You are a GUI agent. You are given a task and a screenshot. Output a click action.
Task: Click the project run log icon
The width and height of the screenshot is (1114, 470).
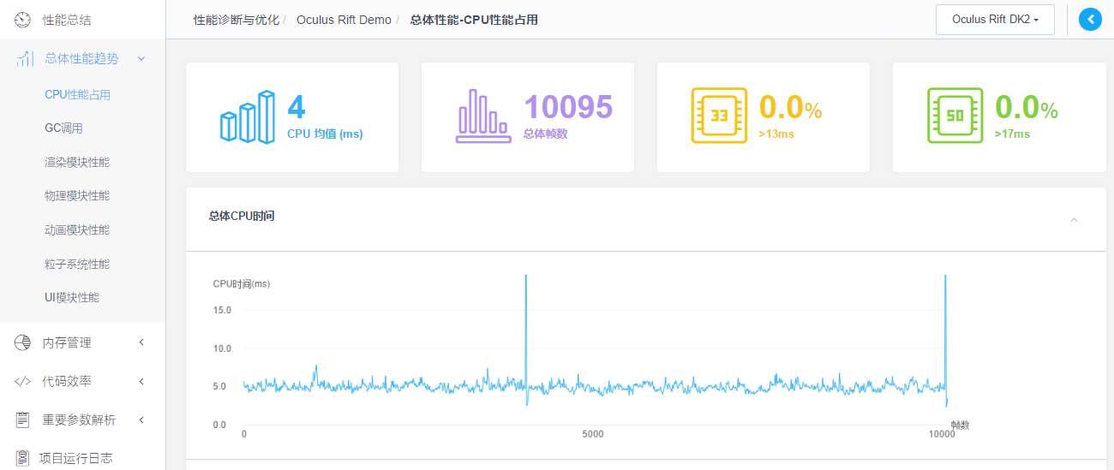23,458
